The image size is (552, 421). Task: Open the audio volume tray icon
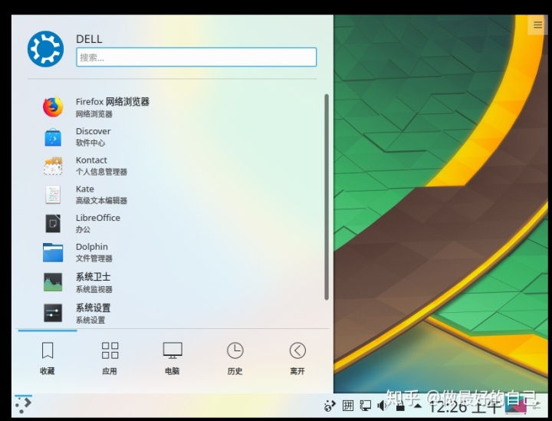coord(383,406)
